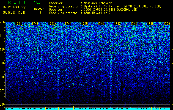Viewport: 173px width, 110px height.
Task: Click the 0.8 kHz axis tick label
Action: [2, 77]
